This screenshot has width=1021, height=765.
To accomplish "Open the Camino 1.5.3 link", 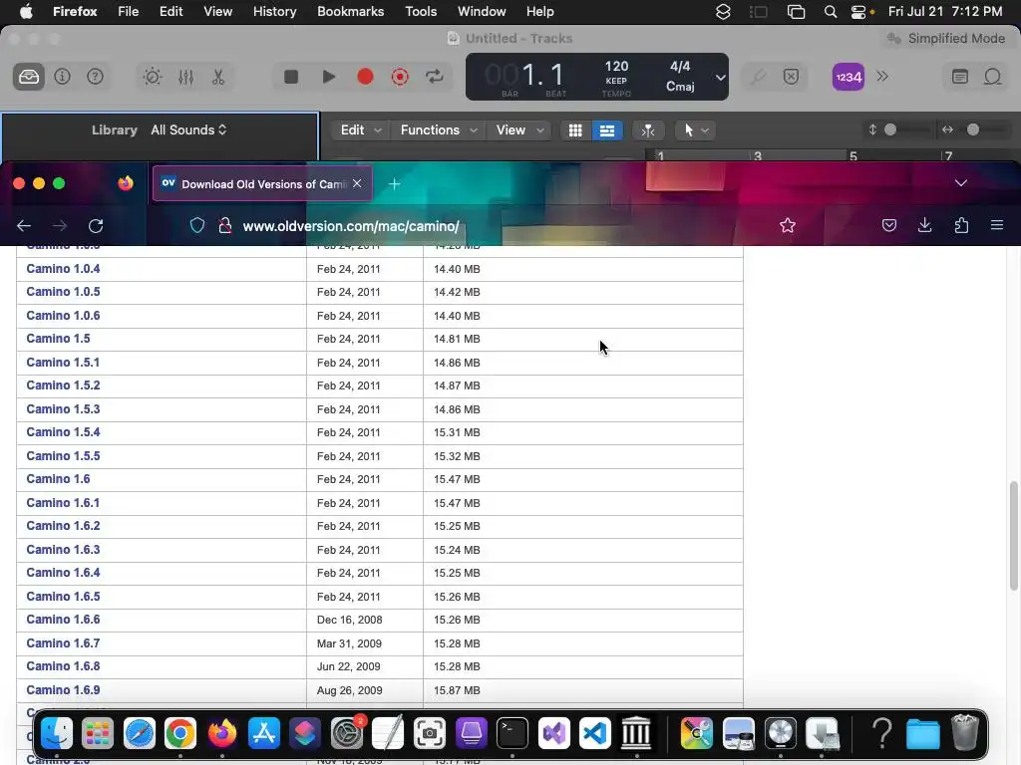I will [63, 409].
